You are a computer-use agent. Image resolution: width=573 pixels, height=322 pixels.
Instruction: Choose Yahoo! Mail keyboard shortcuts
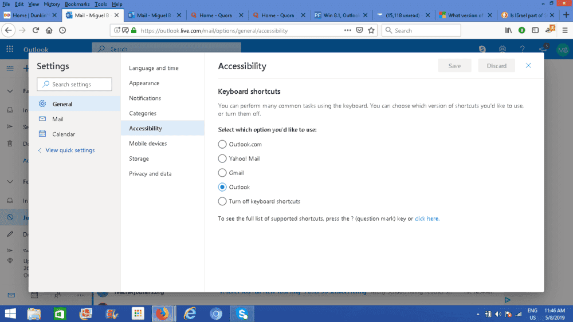pos(222,158)
